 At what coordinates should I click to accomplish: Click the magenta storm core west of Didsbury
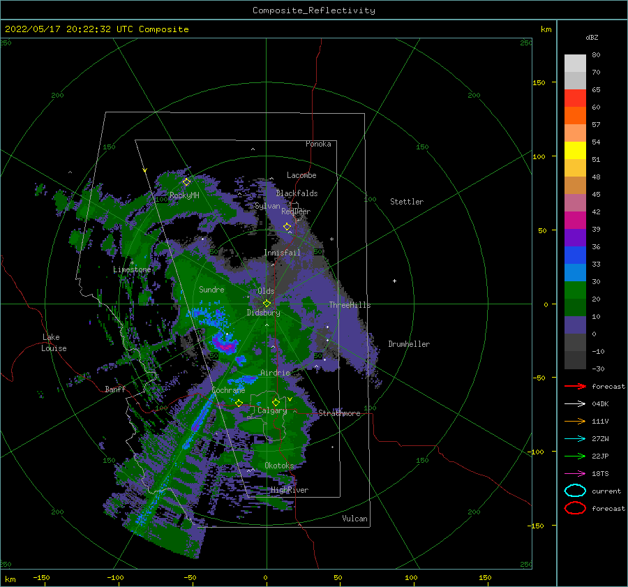224,345
